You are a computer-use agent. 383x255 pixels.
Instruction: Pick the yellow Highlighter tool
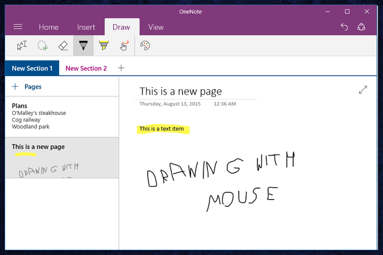[x=104, y=45]
